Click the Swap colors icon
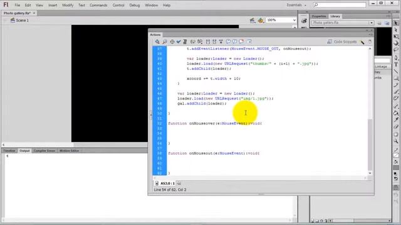 pyautogui.click(x=395, y=179)
